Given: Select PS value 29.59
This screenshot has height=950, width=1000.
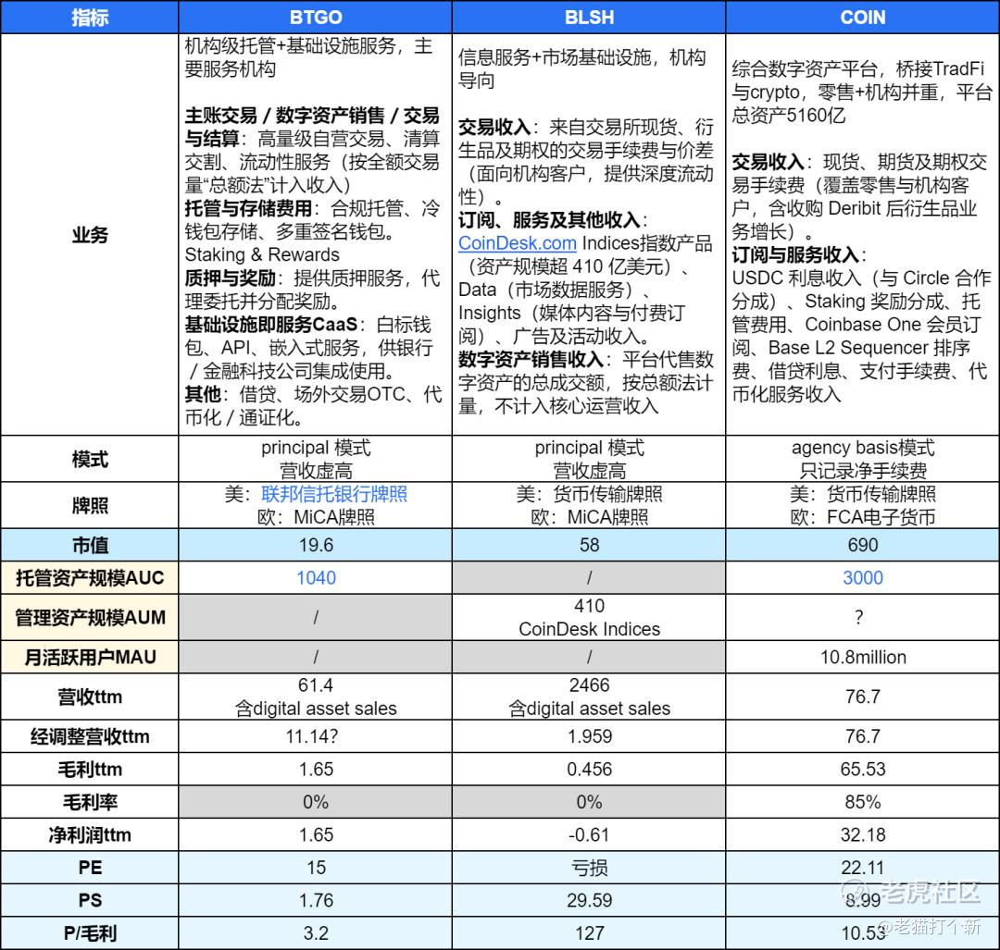Looking at the screenshot, I should (589, 900).
